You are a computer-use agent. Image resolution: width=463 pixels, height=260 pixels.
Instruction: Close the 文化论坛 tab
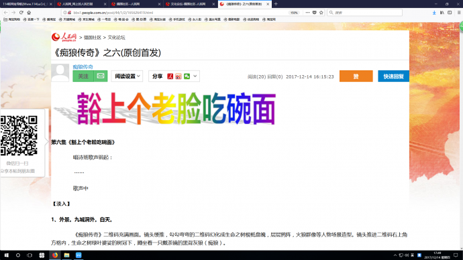pos(213,4)
